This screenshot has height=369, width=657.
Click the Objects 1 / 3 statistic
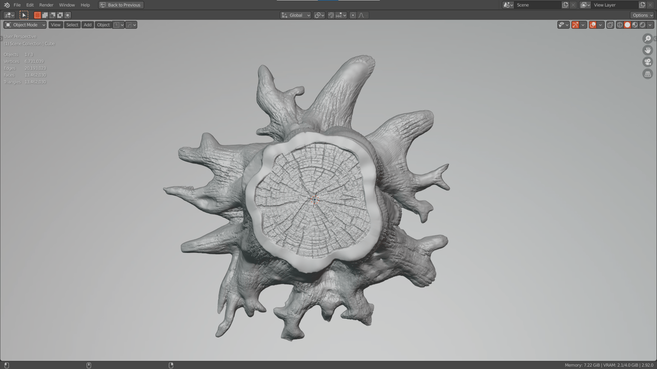click(x=18, y=55)
